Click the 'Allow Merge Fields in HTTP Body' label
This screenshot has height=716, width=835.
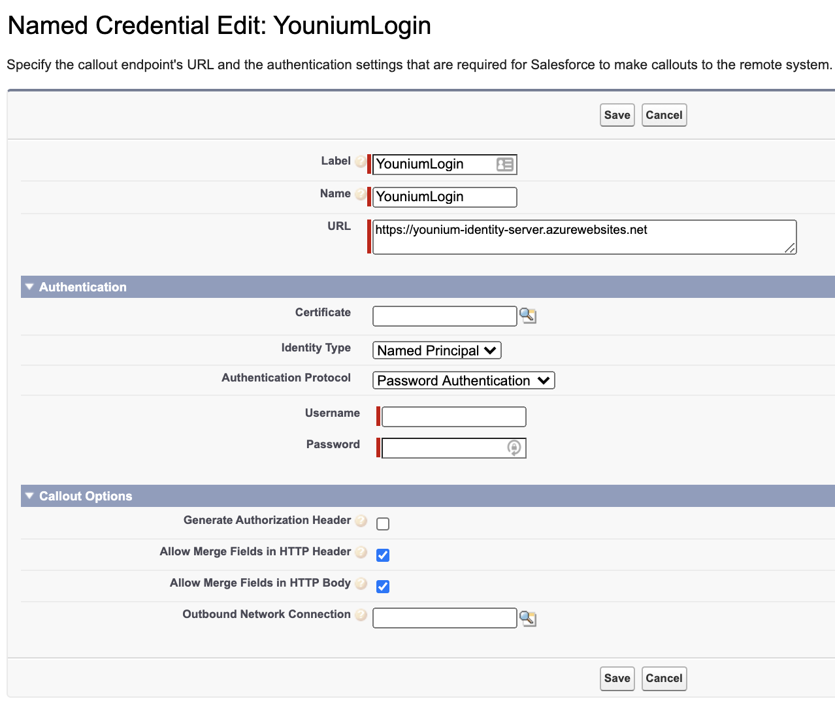261,583
